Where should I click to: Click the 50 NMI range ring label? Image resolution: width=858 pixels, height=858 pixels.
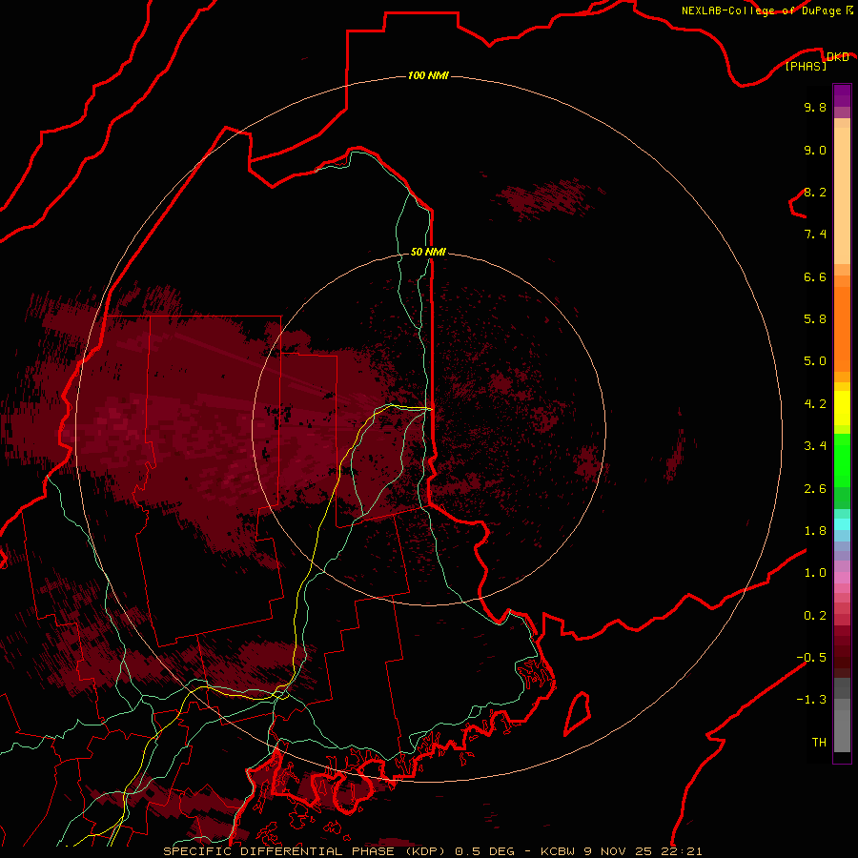428,252
